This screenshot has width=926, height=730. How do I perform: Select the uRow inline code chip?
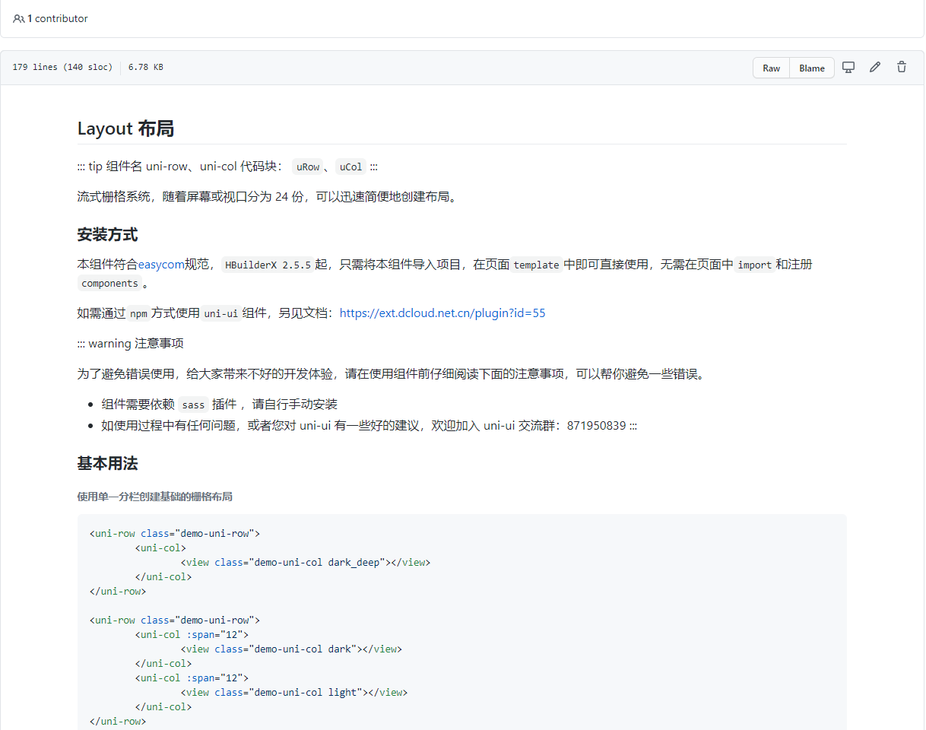tap(307, 167)
